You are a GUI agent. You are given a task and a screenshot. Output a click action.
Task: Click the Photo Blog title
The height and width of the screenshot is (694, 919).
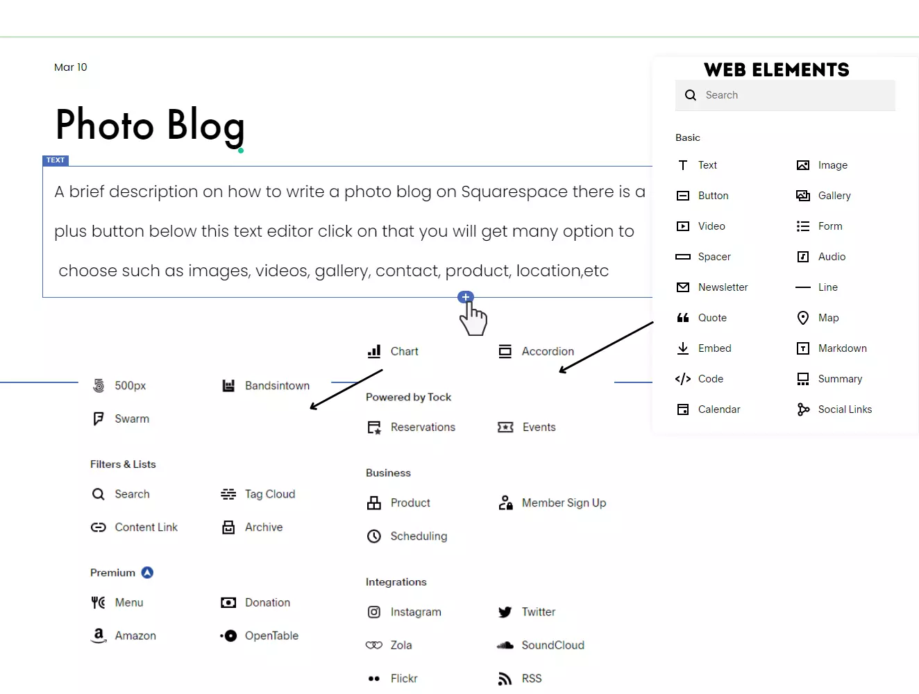click(x=150, y=125)
